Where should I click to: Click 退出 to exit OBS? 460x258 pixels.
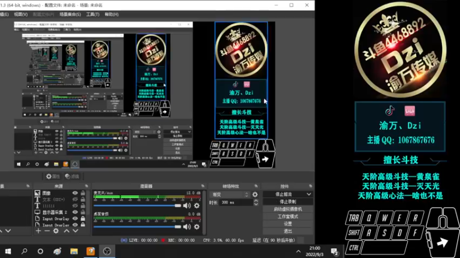[288, 231]
